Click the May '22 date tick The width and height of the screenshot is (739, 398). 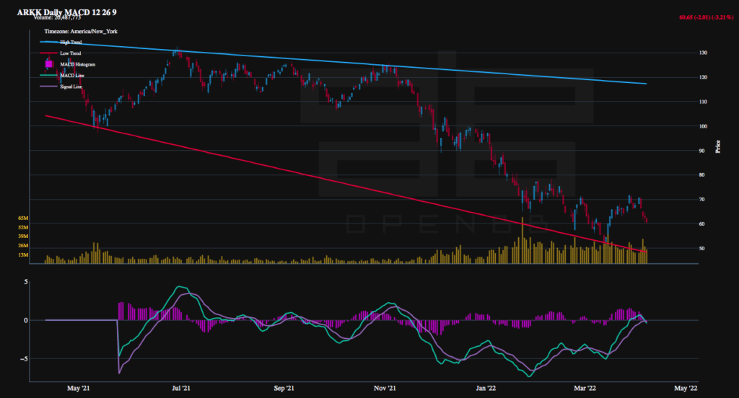click(686, 388)
